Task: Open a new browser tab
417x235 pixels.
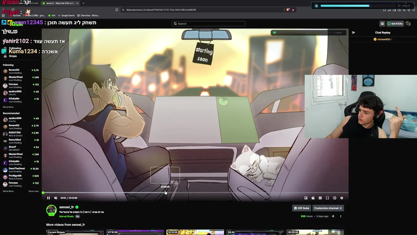Action: pos(83,3)
